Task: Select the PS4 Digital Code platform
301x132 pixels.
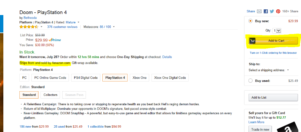Action: (x=86, y=78)
